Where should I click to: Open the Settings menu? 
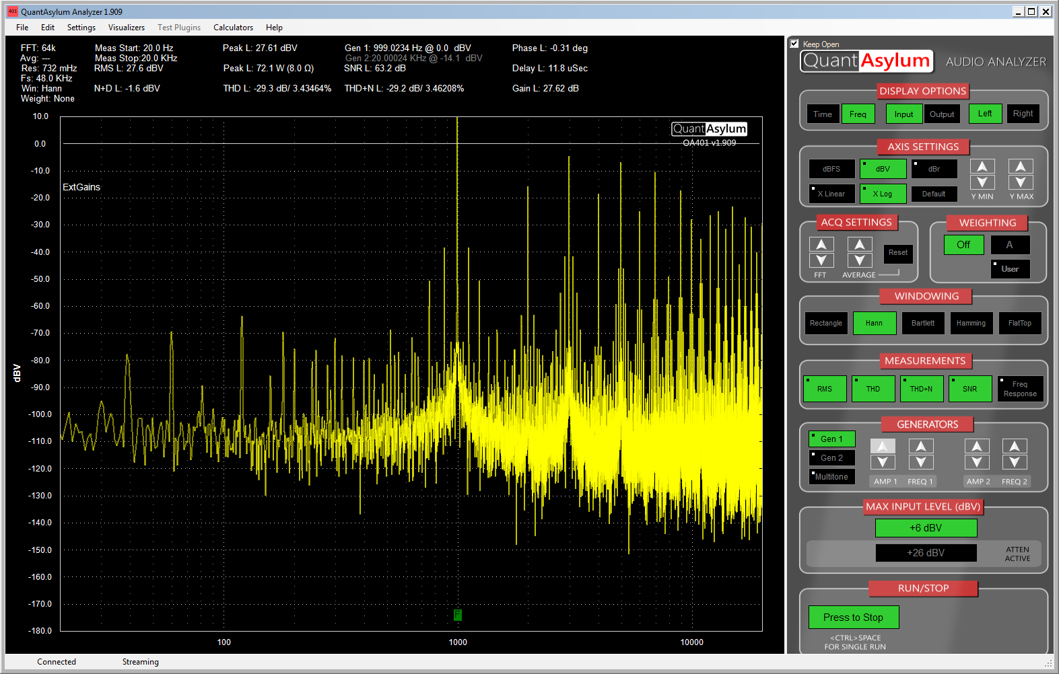[81, 28]
